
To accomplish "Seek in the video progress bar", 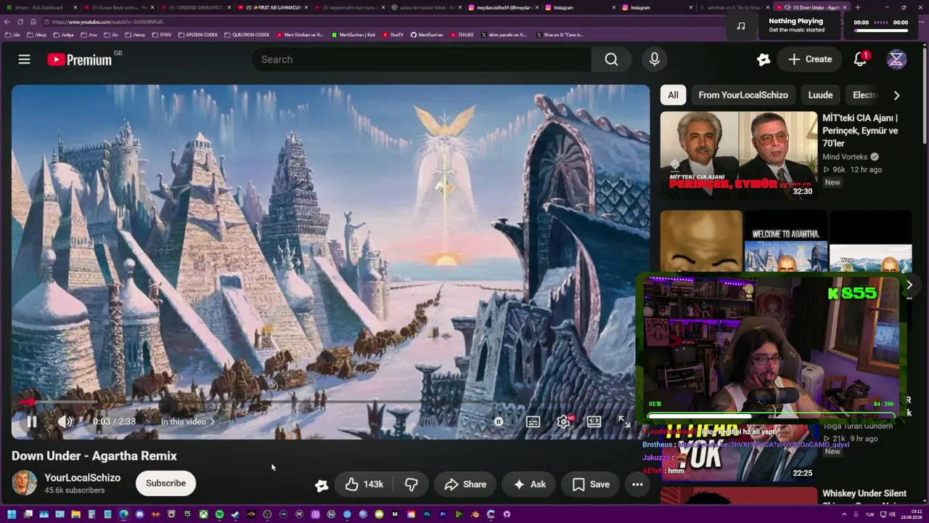I will (x=330, y=402).
